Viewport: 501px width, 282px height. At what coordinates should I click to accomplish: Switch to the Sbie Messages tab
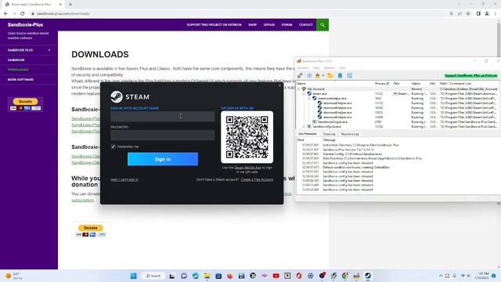pos(308,134)
